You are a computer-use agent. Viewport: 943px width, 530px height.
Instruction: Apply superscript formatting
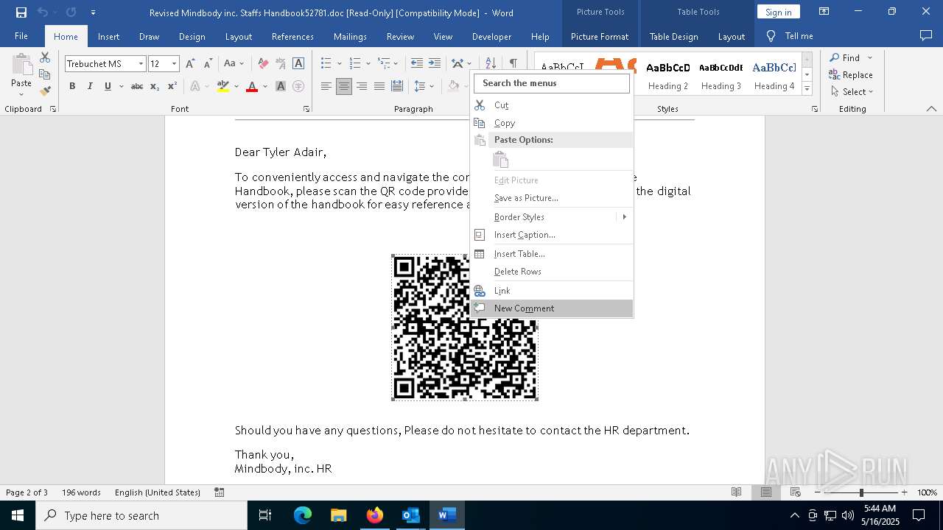172,86
